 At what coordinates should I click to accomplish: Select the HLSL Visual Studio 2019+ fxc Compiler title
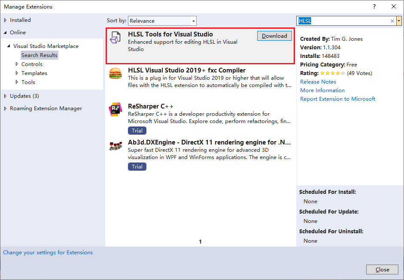point(186,70)
